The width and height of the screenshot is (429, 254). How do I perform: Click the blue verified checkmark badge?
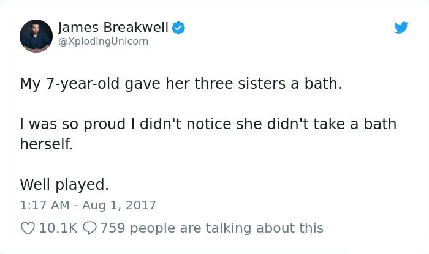click(178, 28)
